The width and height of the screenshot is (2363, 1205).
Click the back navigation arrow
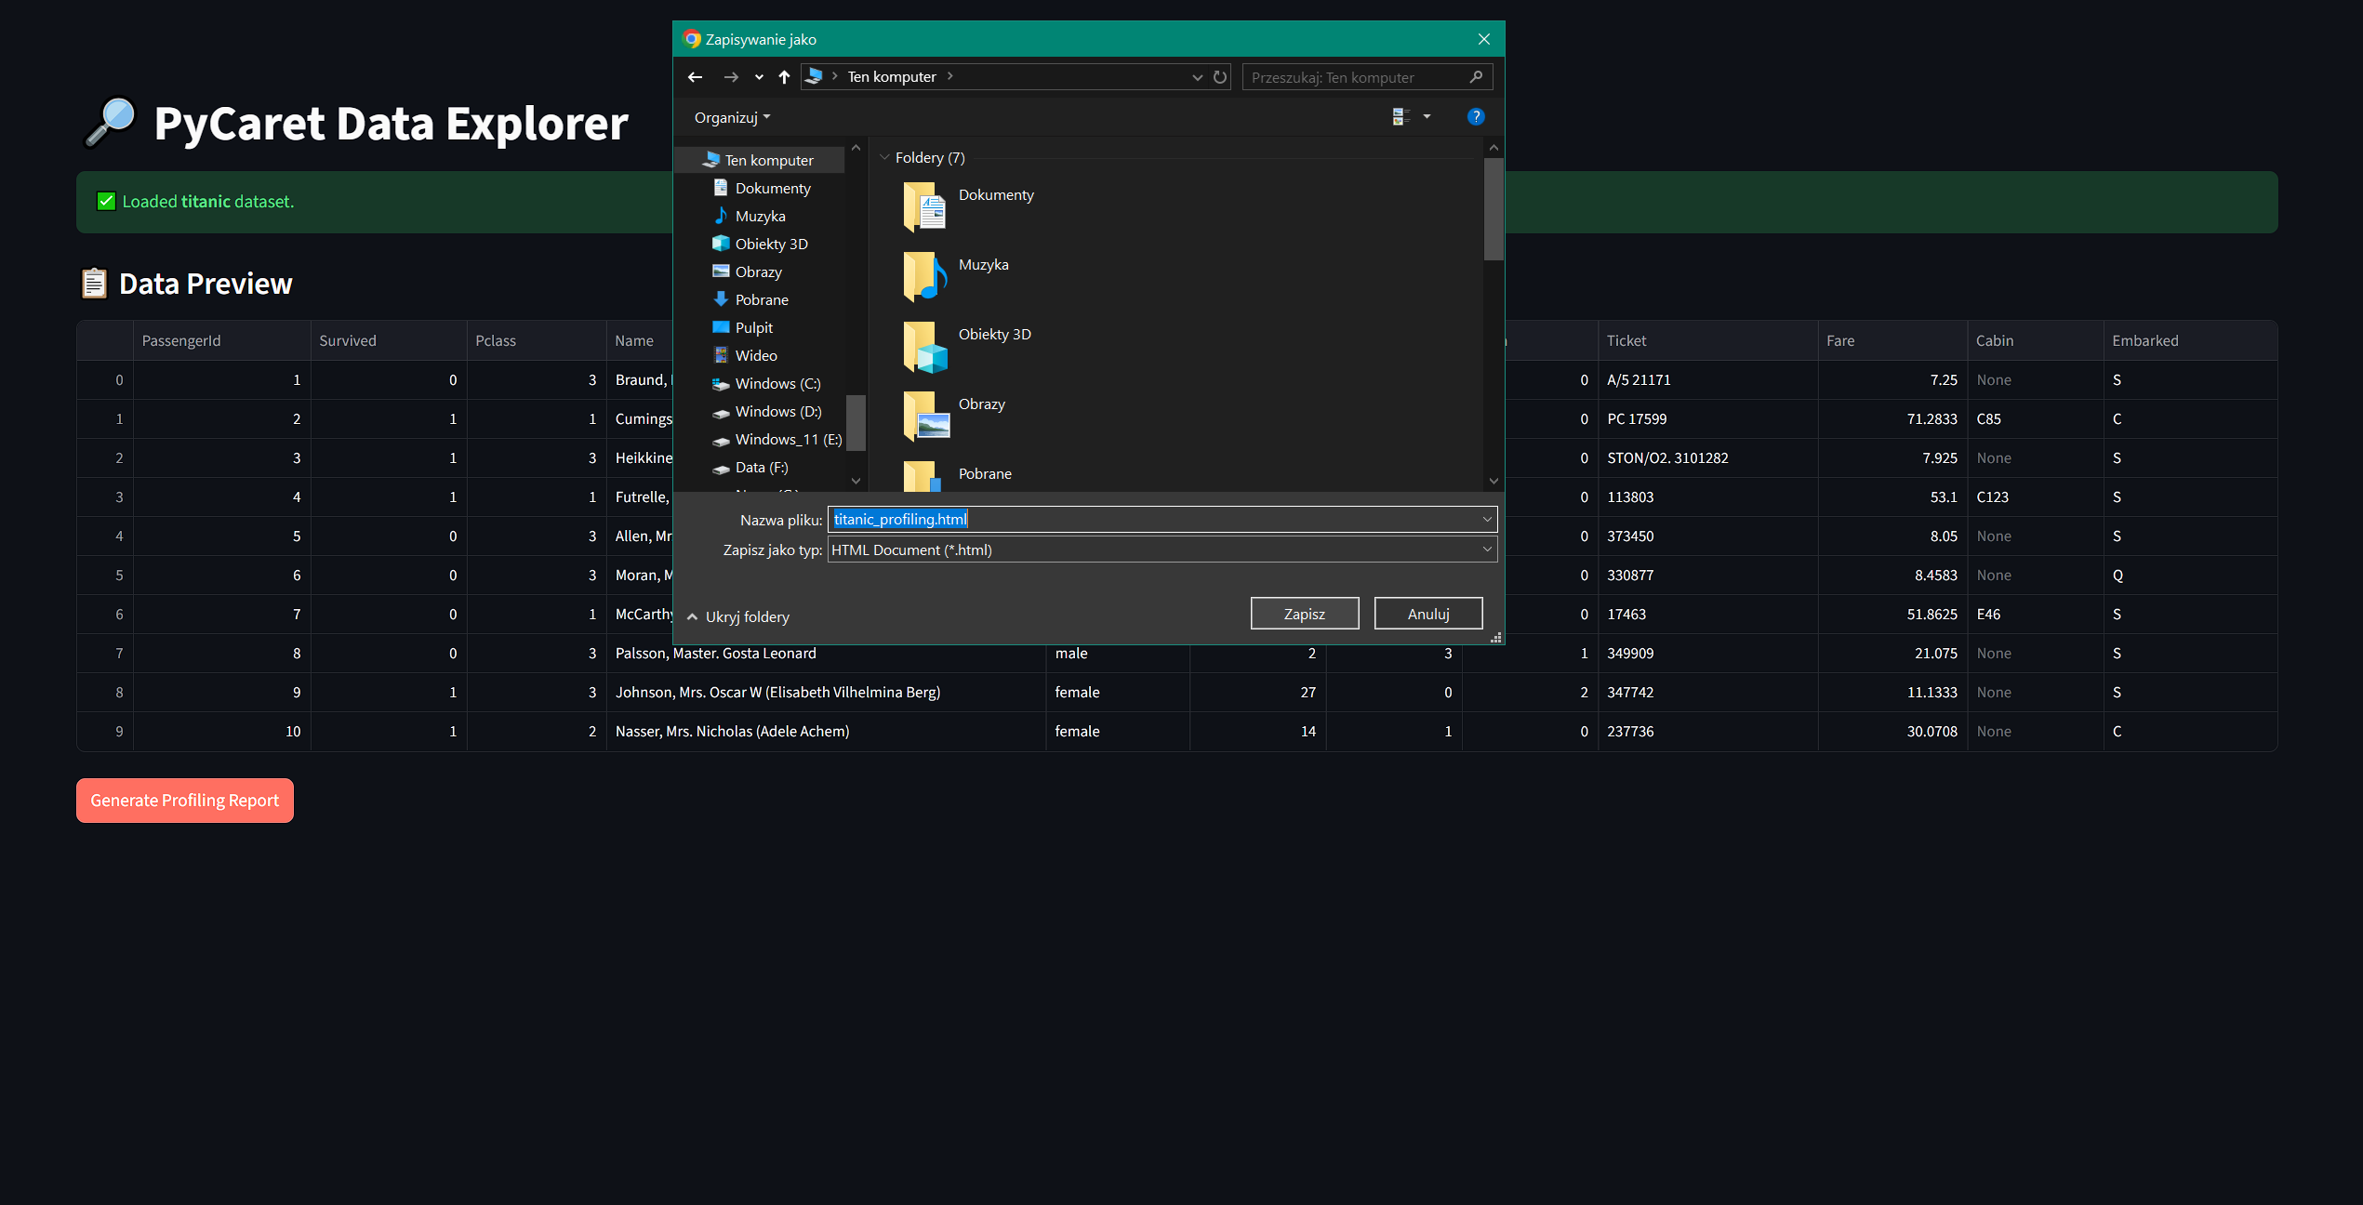(695, 77)
